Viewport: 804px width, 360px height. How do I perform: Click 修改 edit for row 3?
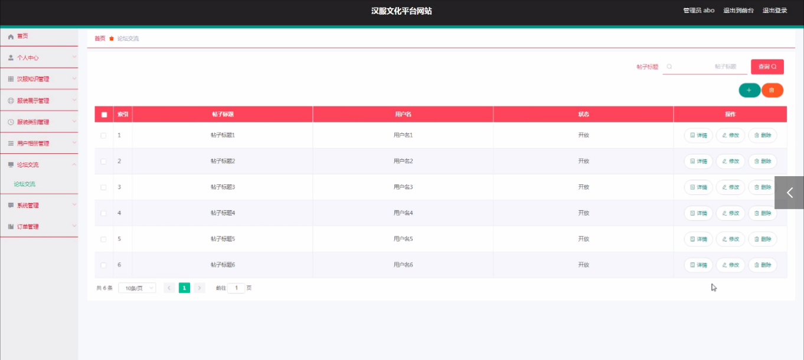(730, 187)
